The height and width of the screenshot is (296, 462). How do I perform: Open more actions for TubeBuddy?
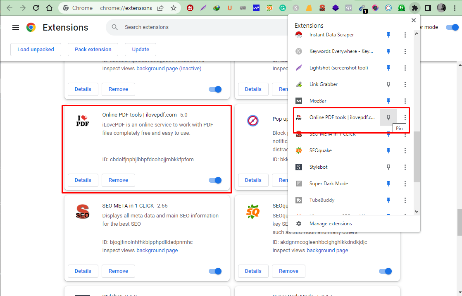405,200
